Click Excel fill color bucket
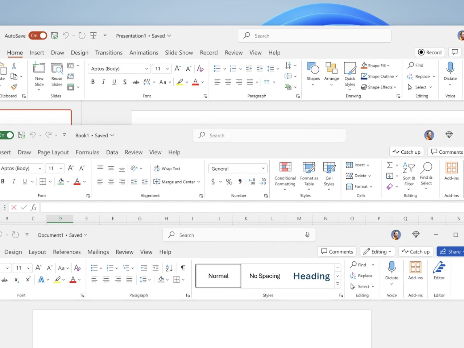This screenshot has height=348, width=464. coord(61,182)
